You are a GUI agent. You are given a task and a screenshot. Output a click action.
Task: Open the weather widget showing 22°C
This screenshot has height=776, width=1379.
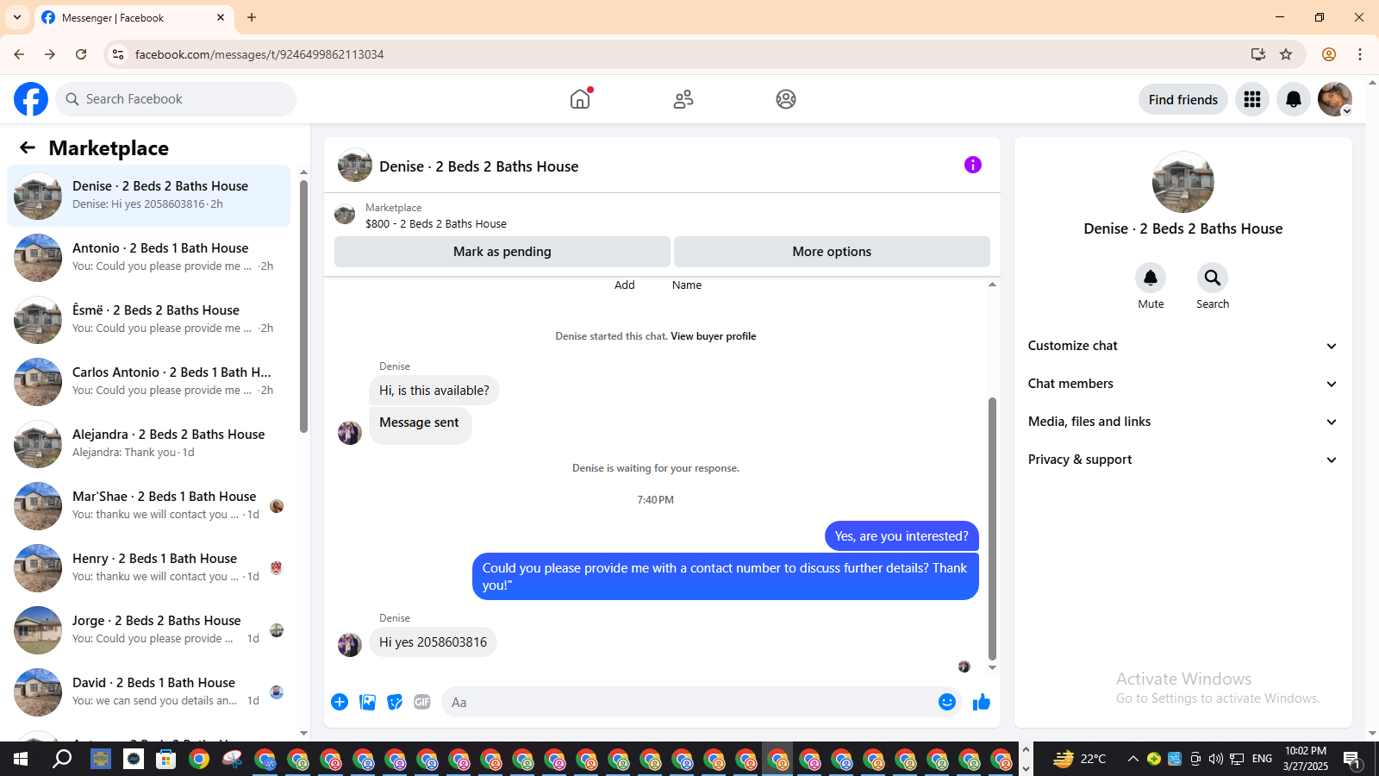tap(1080, 759)
